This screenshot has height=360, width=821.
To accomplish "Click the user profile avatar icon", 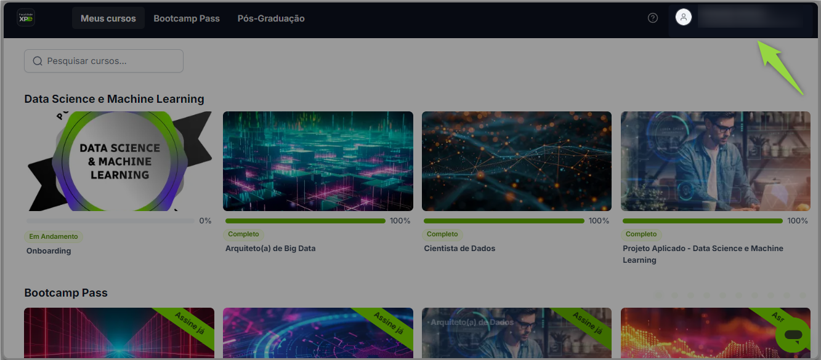I will pos(683,17).
